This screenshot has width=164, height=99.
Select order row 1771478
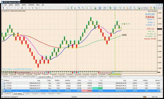coord(82,86)
